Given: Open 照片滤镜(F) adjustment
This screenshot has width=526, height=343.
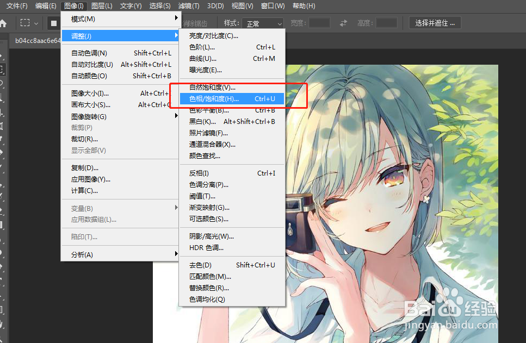Looking at the screenshot, I should [232, 133].
